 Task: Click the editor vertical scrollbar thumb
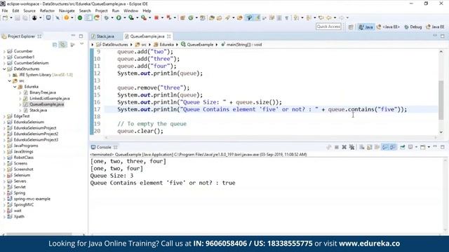click(441, 100)
